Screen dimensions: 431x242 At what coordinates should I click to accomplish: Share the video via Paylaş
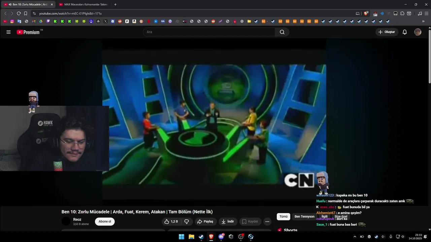(x=205, y=221)
